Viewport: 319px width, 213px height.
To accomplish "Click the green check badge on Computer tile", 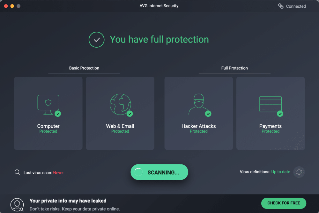I will tap(58, 114).
